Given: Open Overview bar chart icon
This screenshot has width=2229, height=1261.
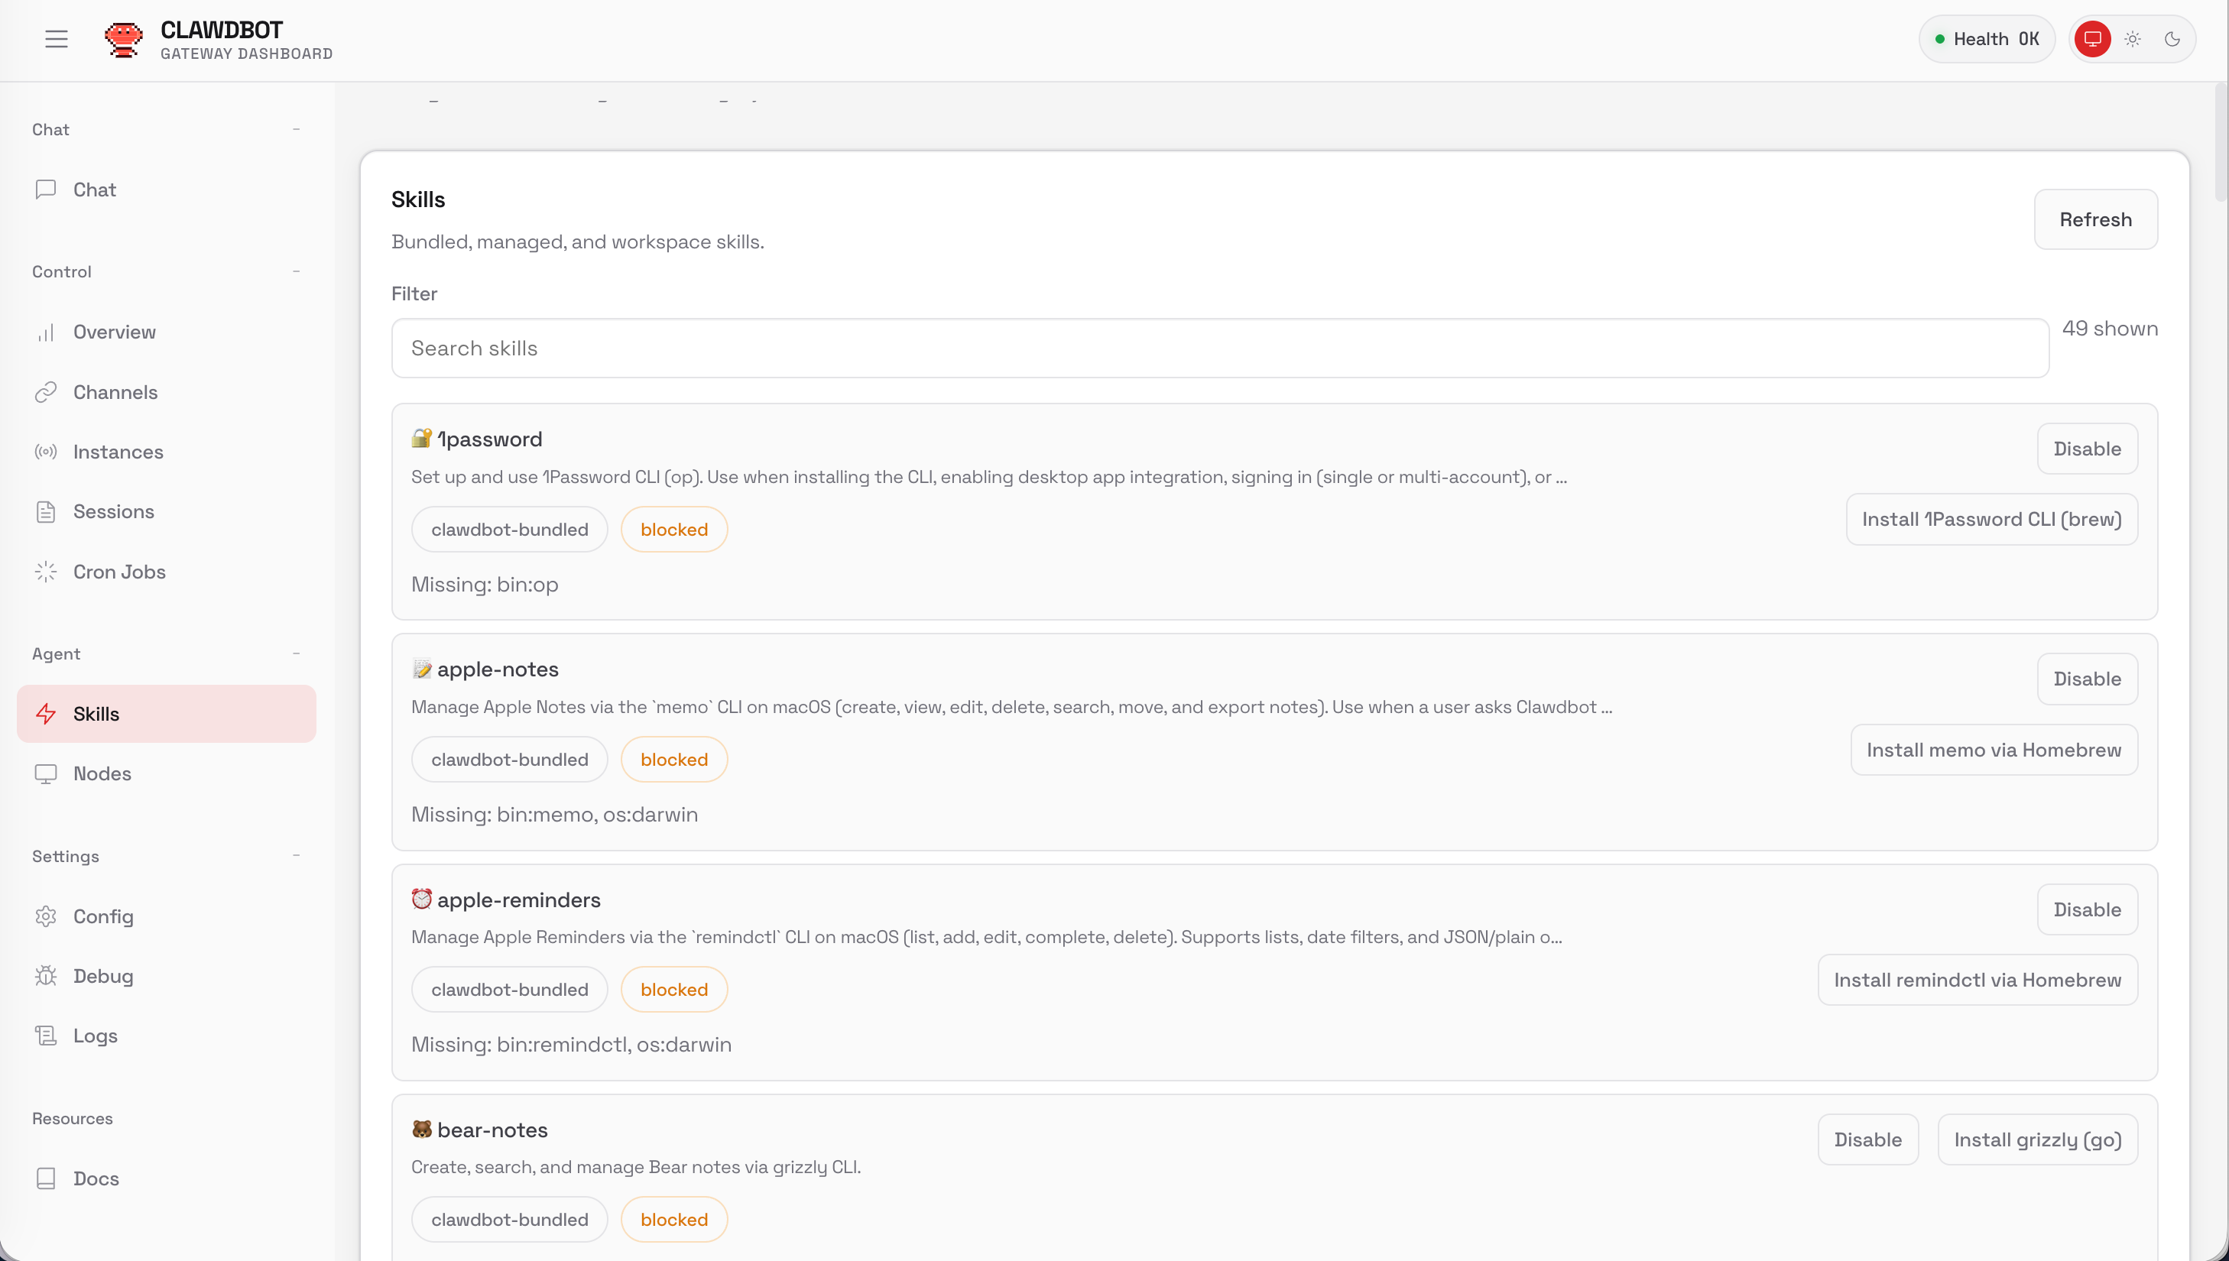Looking at the screenshot, I should [x=46, y=332].
